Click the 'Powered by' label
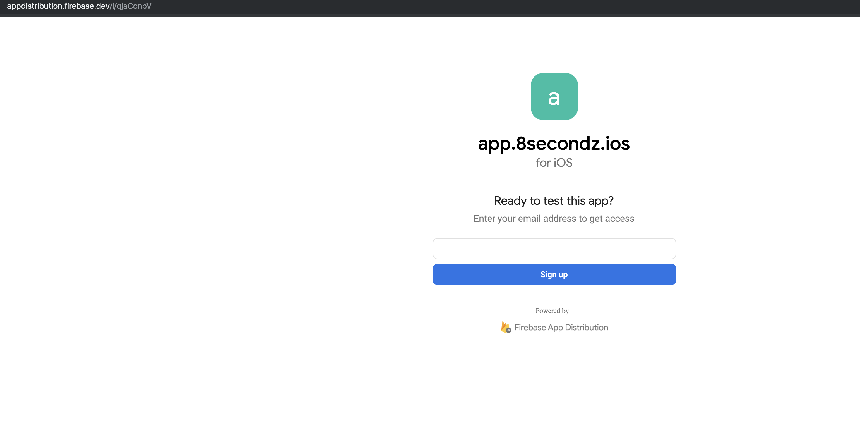The image size is (860, 437). click(x=551, y=311)
